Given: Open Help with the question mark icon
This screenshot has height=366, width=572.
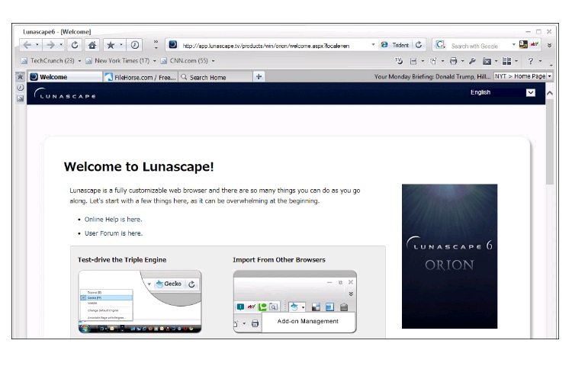Looking at the screenshot, I should point(531,61).
